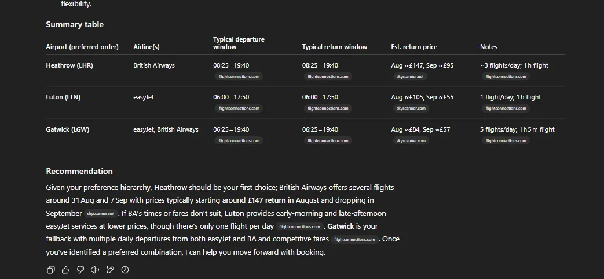Open flightconnections.com source under Heathrow departure window

[x=239, y=76]
